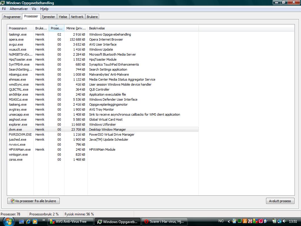Open the Malwarebytes tray icon
Viewport: 301px width, 226px height.
click(250, 221)
